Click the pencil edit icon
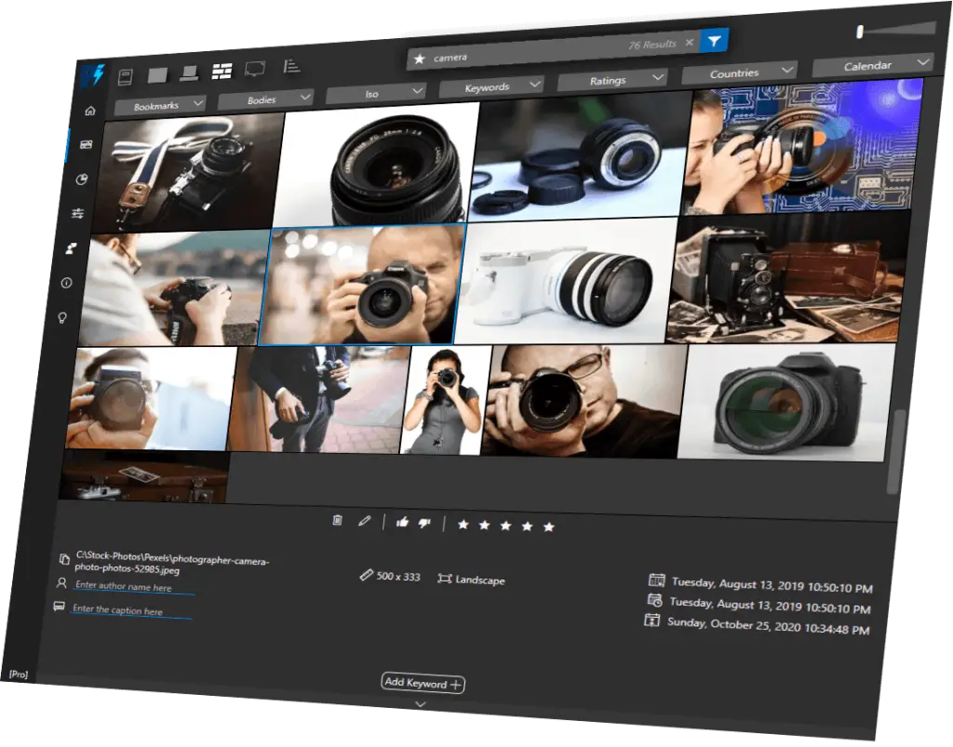Viewport: 953px width, 747px height. click(x=364, y=520)
